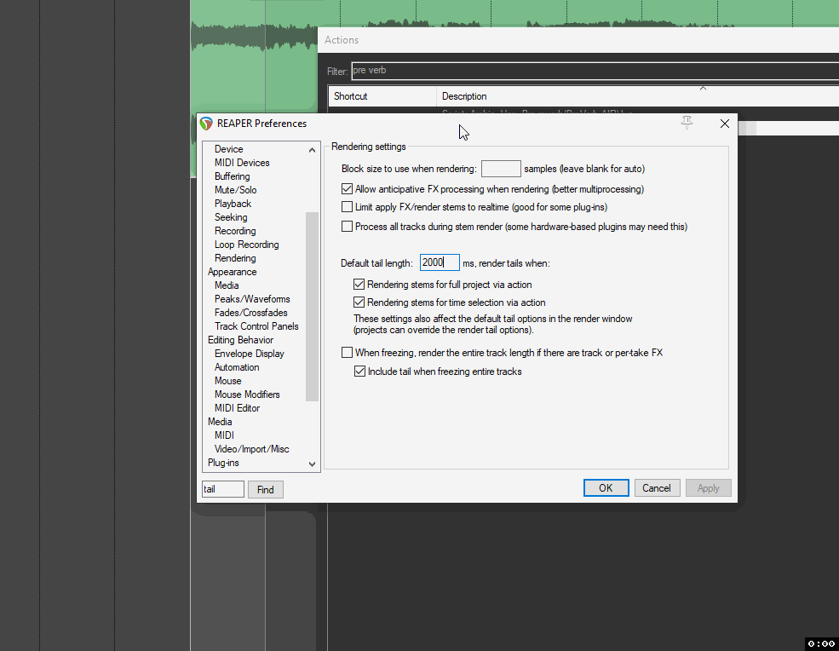
Task: Click the Find button
Action: [x=266, y=489]
